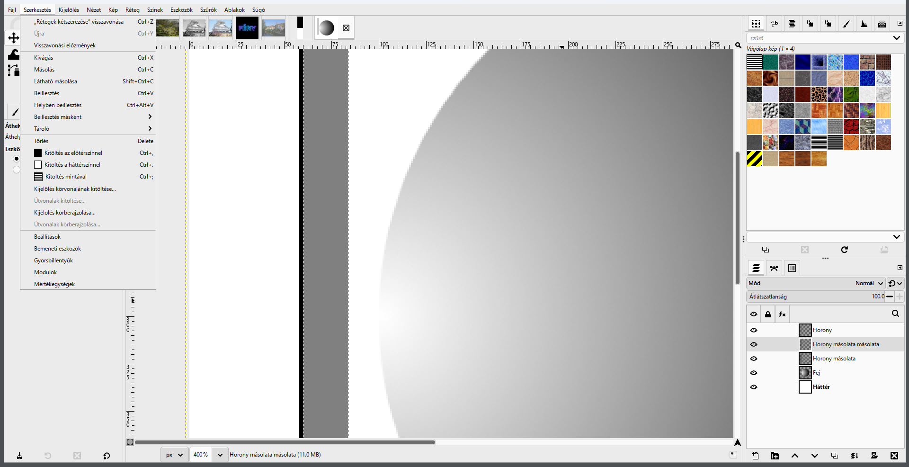
Task: Reset tool options to defaults
Action: (x=107, y=456)
